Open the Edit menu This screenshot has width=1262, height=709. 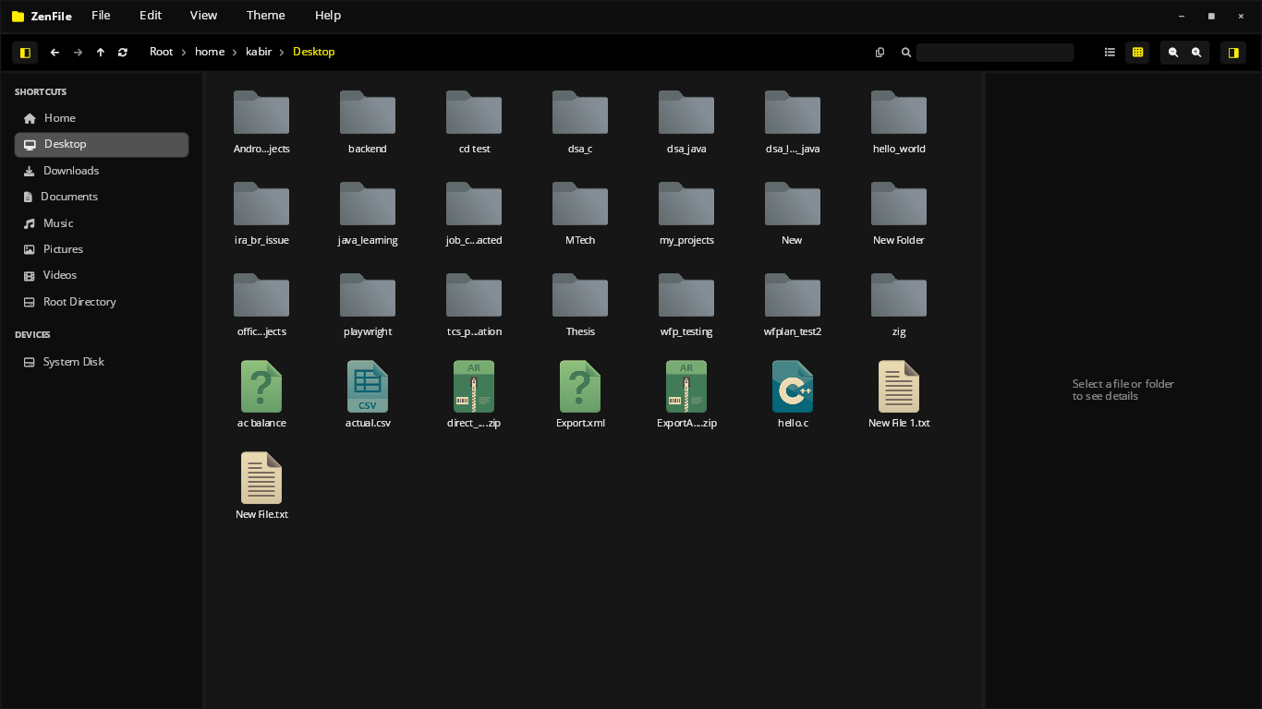tap(151, 16)
